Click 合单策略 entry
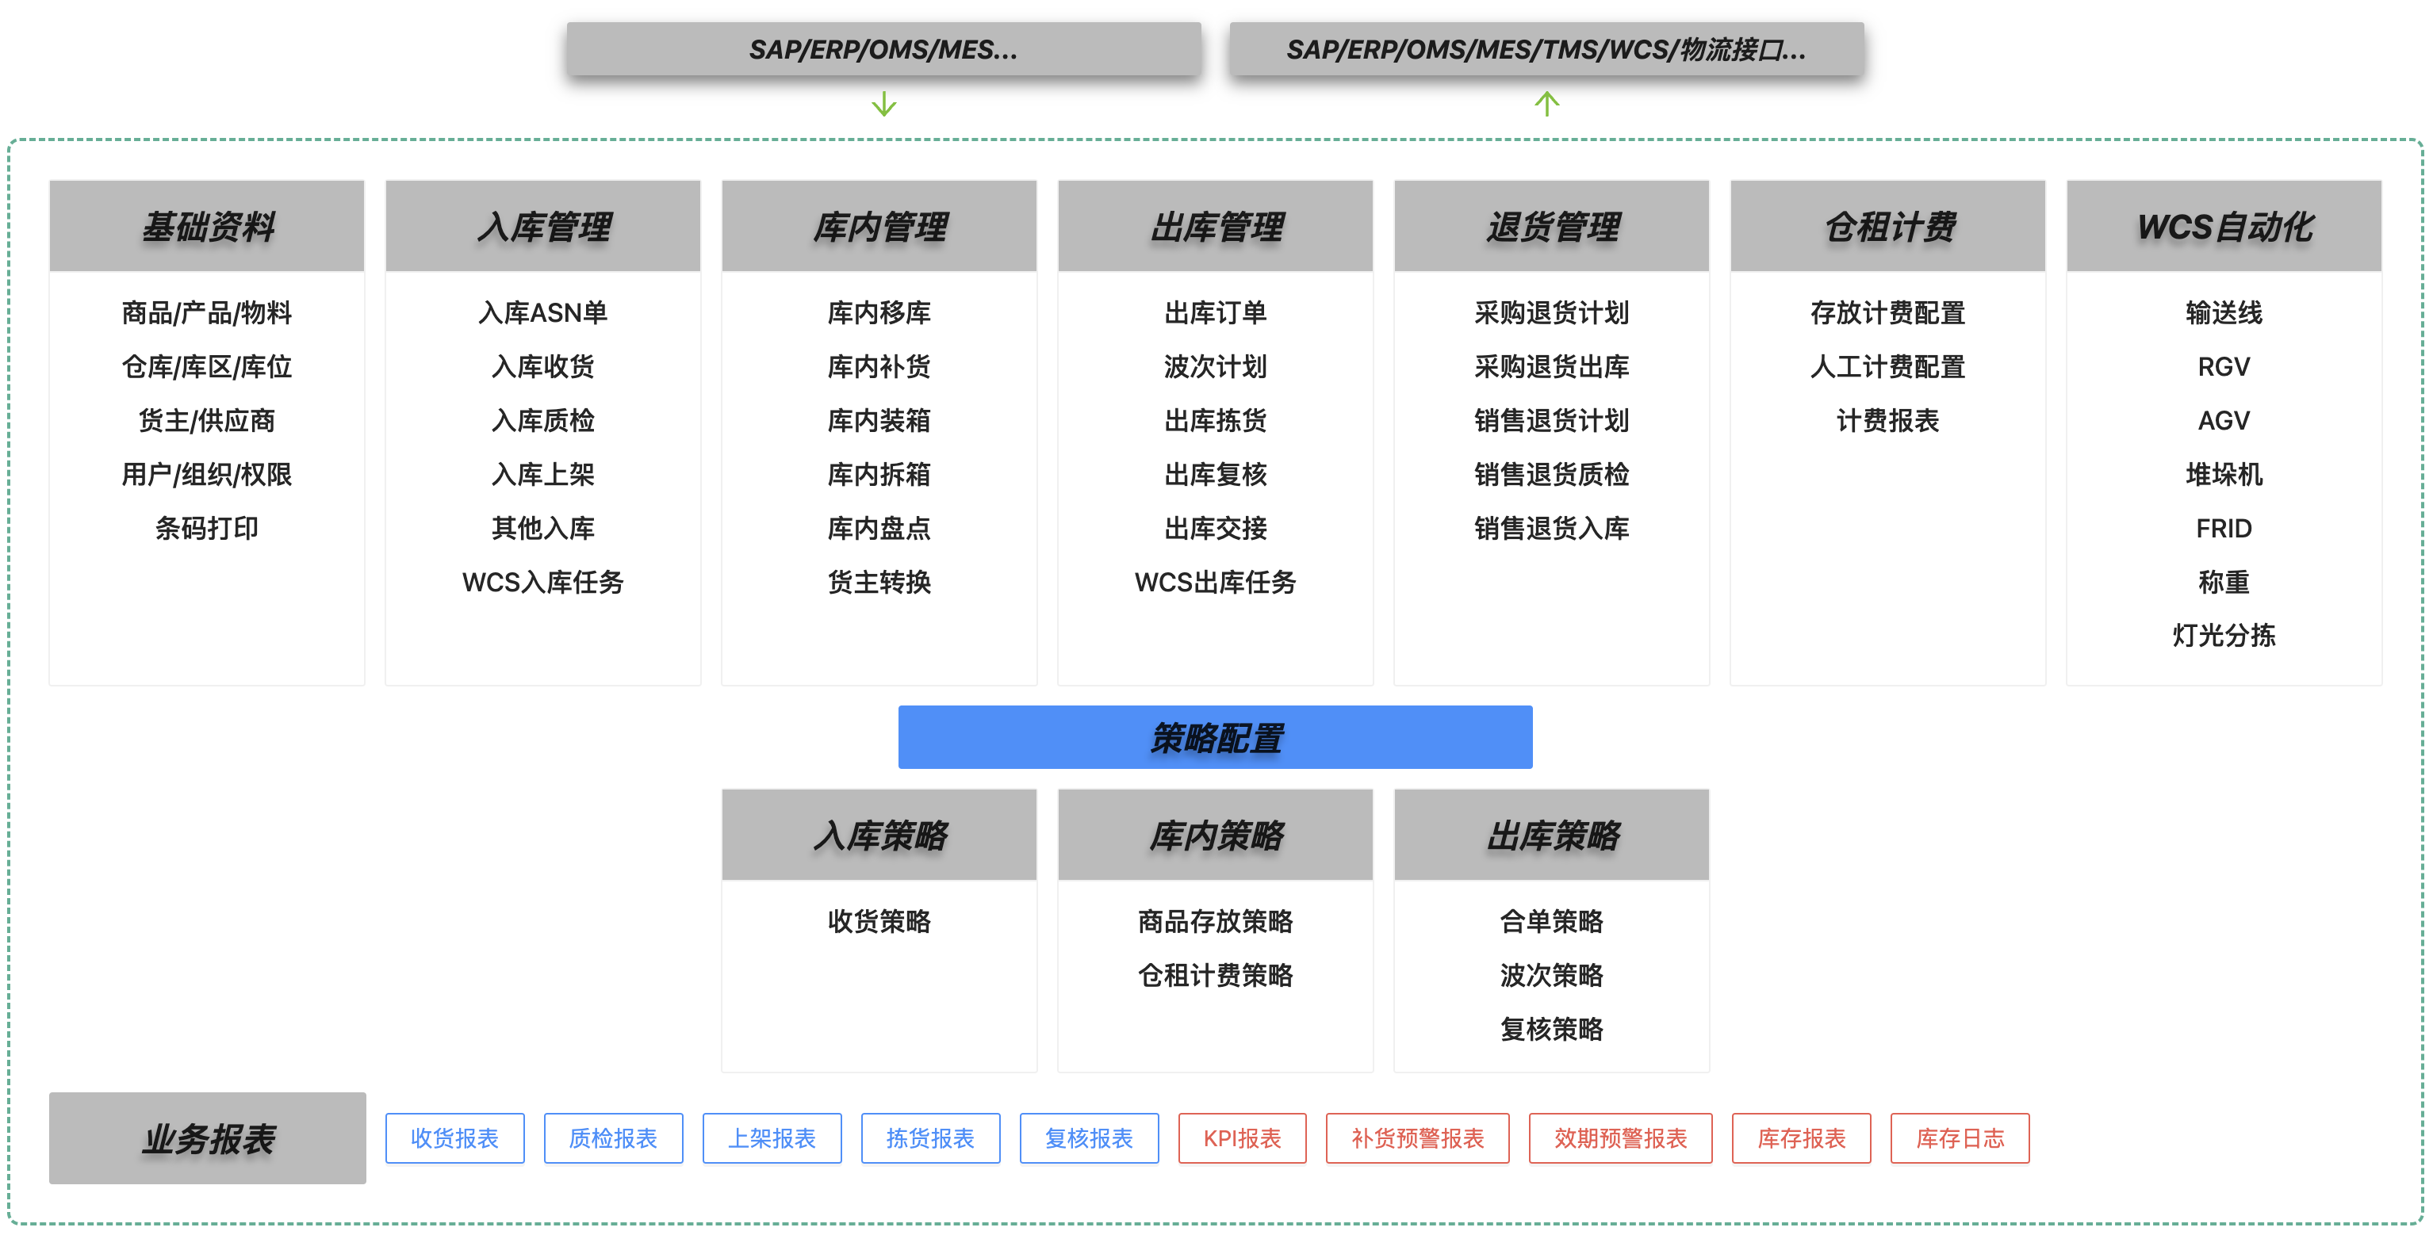This screenshot has height=1235, width=2433. click(x=1552, y=922)
